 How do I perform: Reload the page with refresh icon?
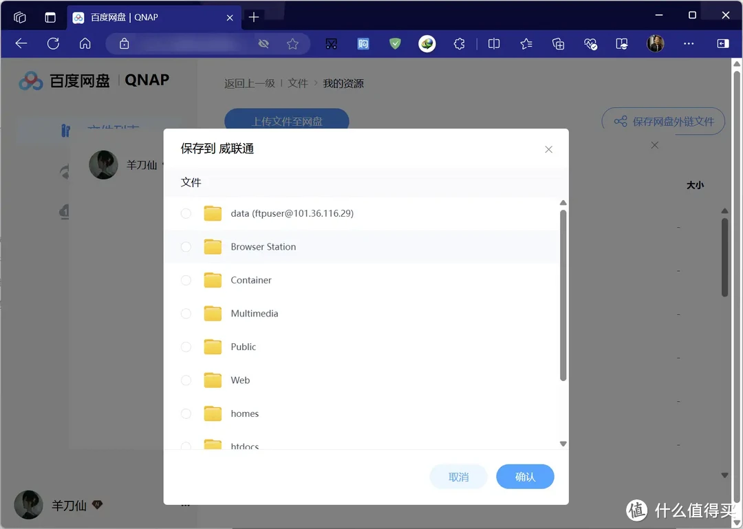click(x=53, y=44)
